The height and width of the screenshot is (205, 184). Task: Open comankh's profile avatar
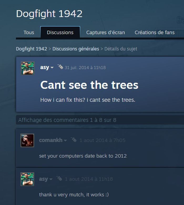[27, 140]
